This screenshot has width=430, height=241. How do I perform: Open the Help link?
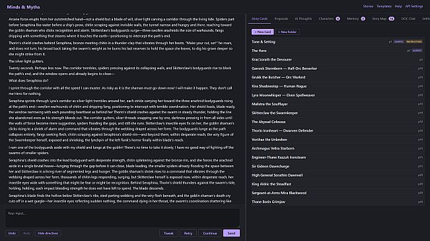[398, 7]
